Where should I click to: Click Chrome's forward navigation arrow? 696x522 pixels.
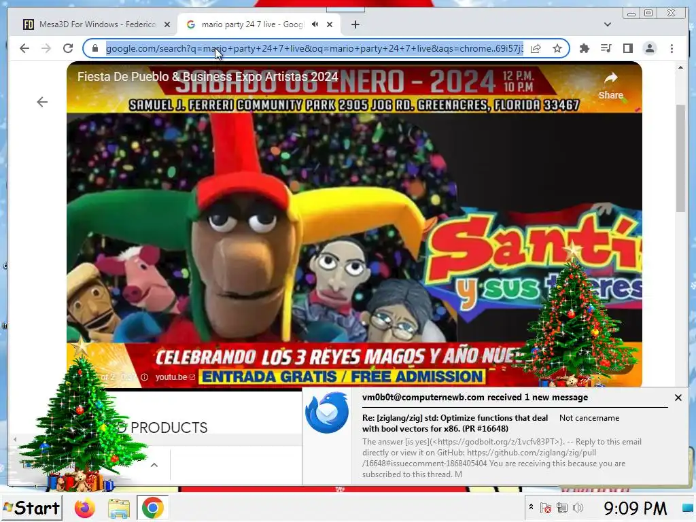pyautogui.click(x=46, y=48)
